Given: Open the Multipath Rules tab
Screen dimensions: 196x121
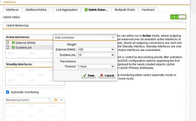Looking at the screenshot, I should coord(125,10).
